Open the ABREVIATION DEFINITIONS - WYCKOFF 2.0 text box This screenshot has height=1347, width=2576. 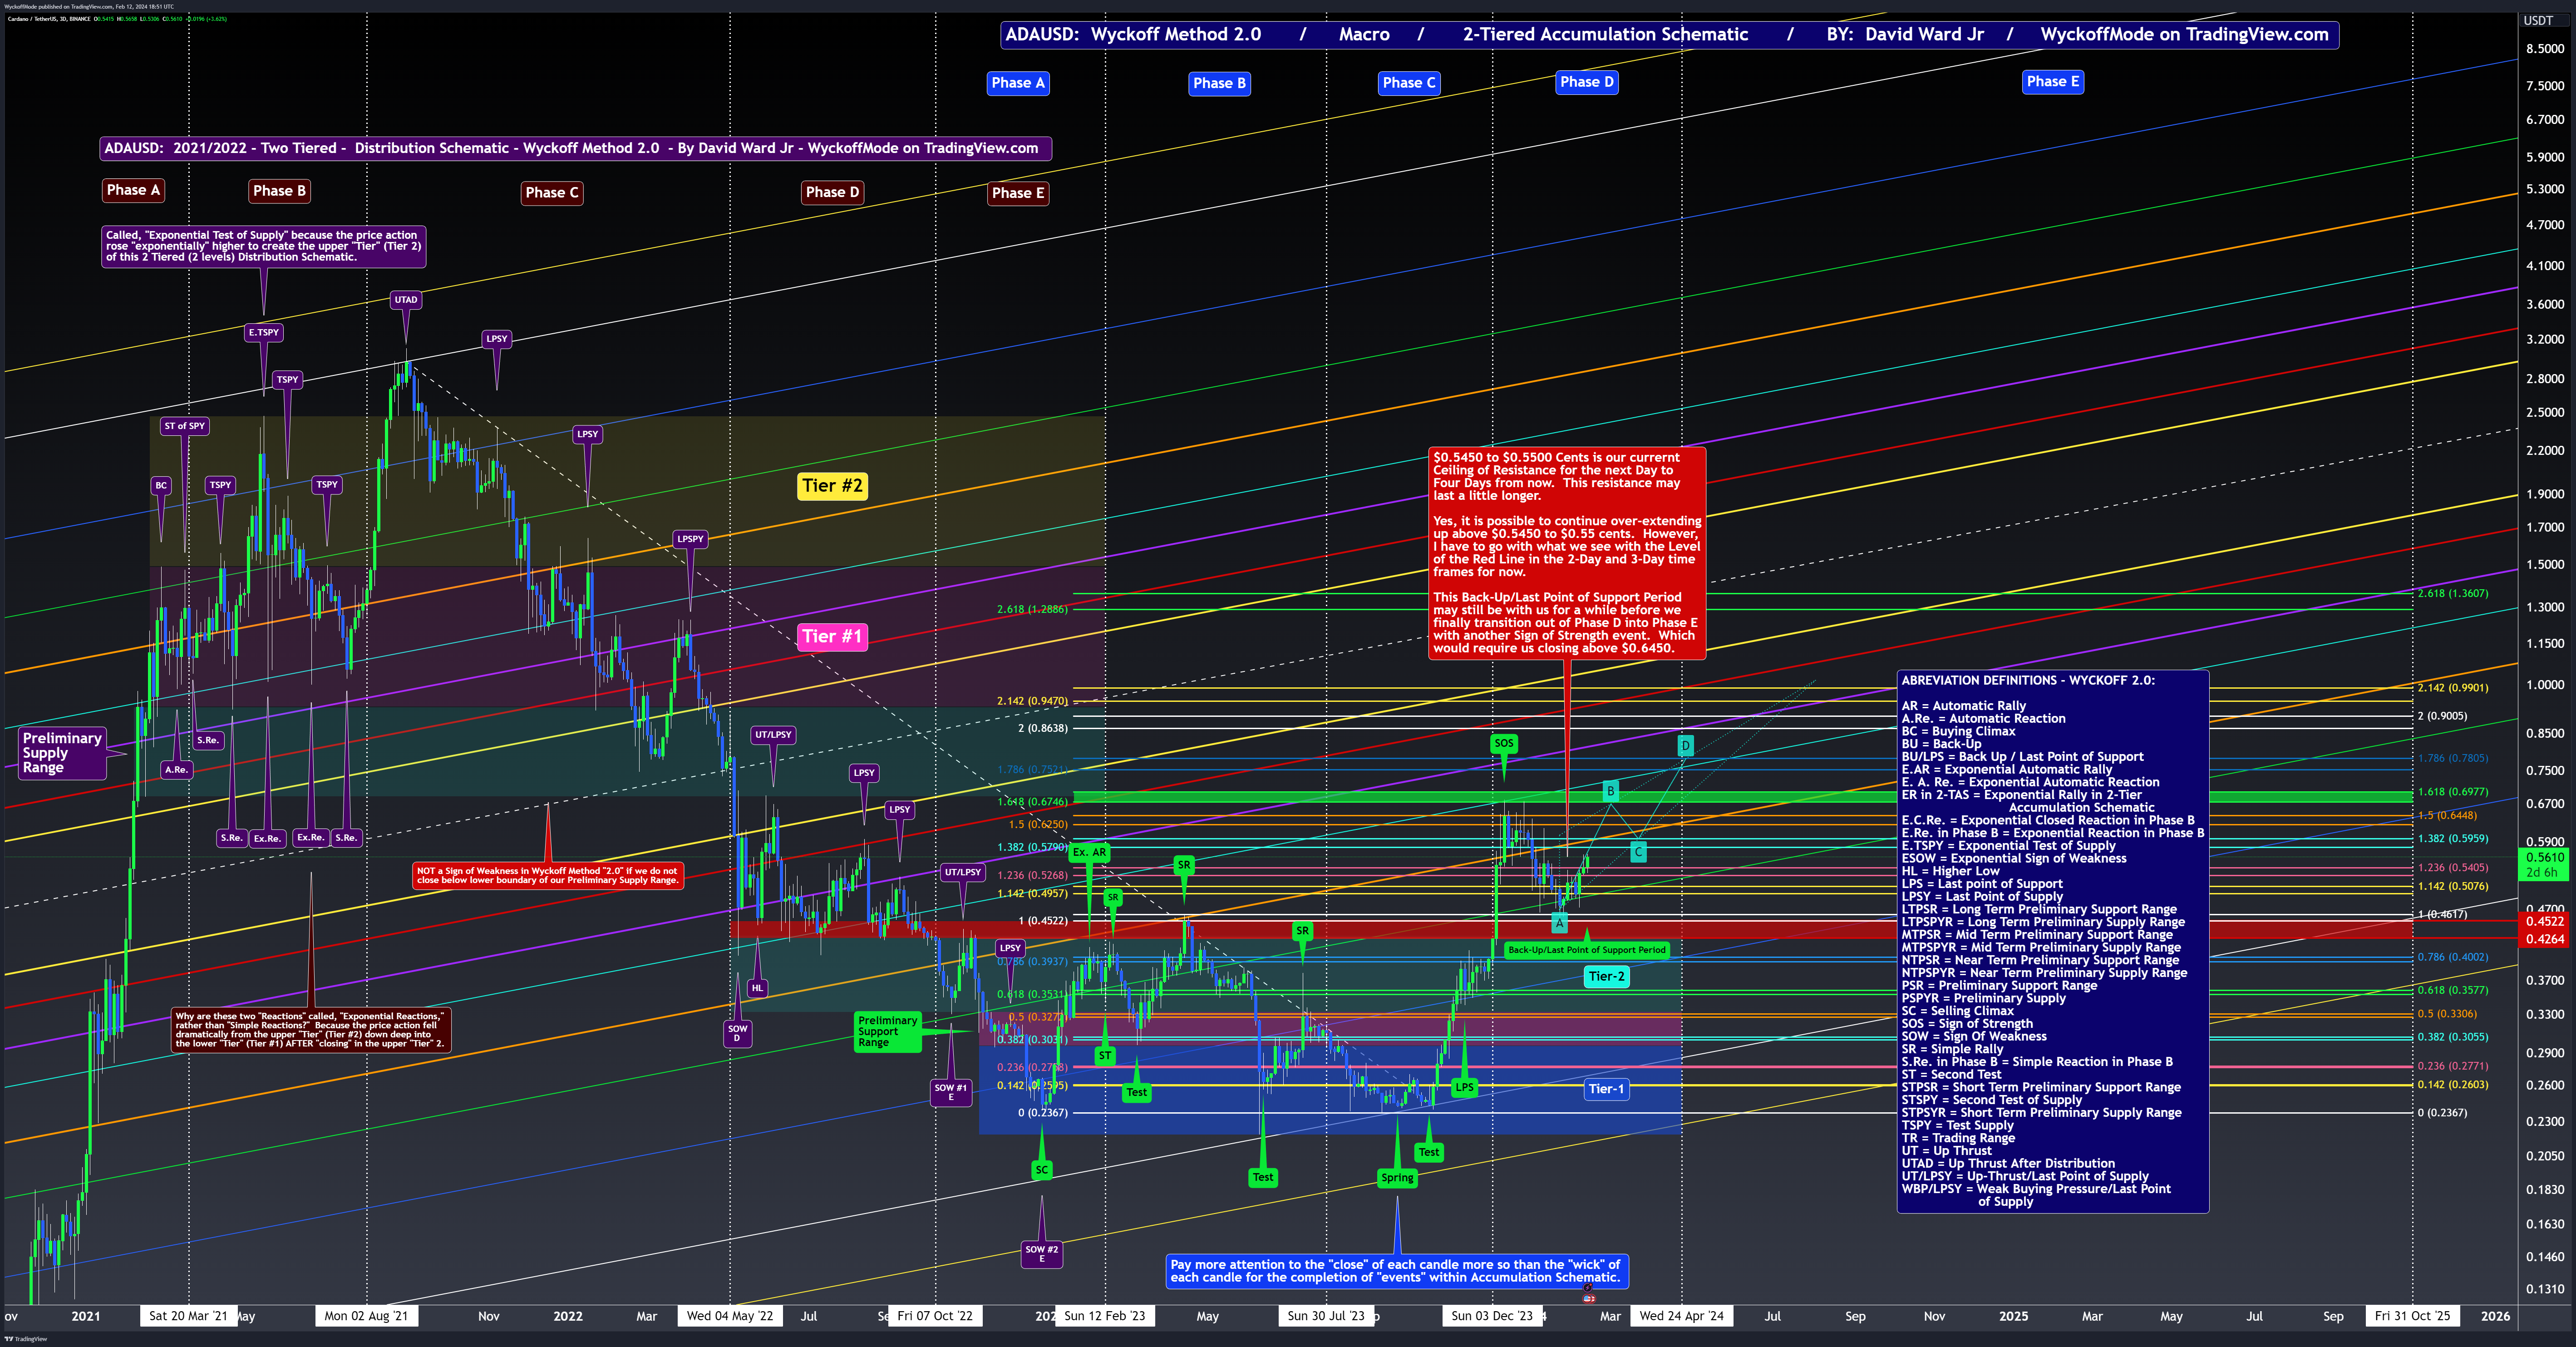pyautogui.click(x=2052, y=941)
